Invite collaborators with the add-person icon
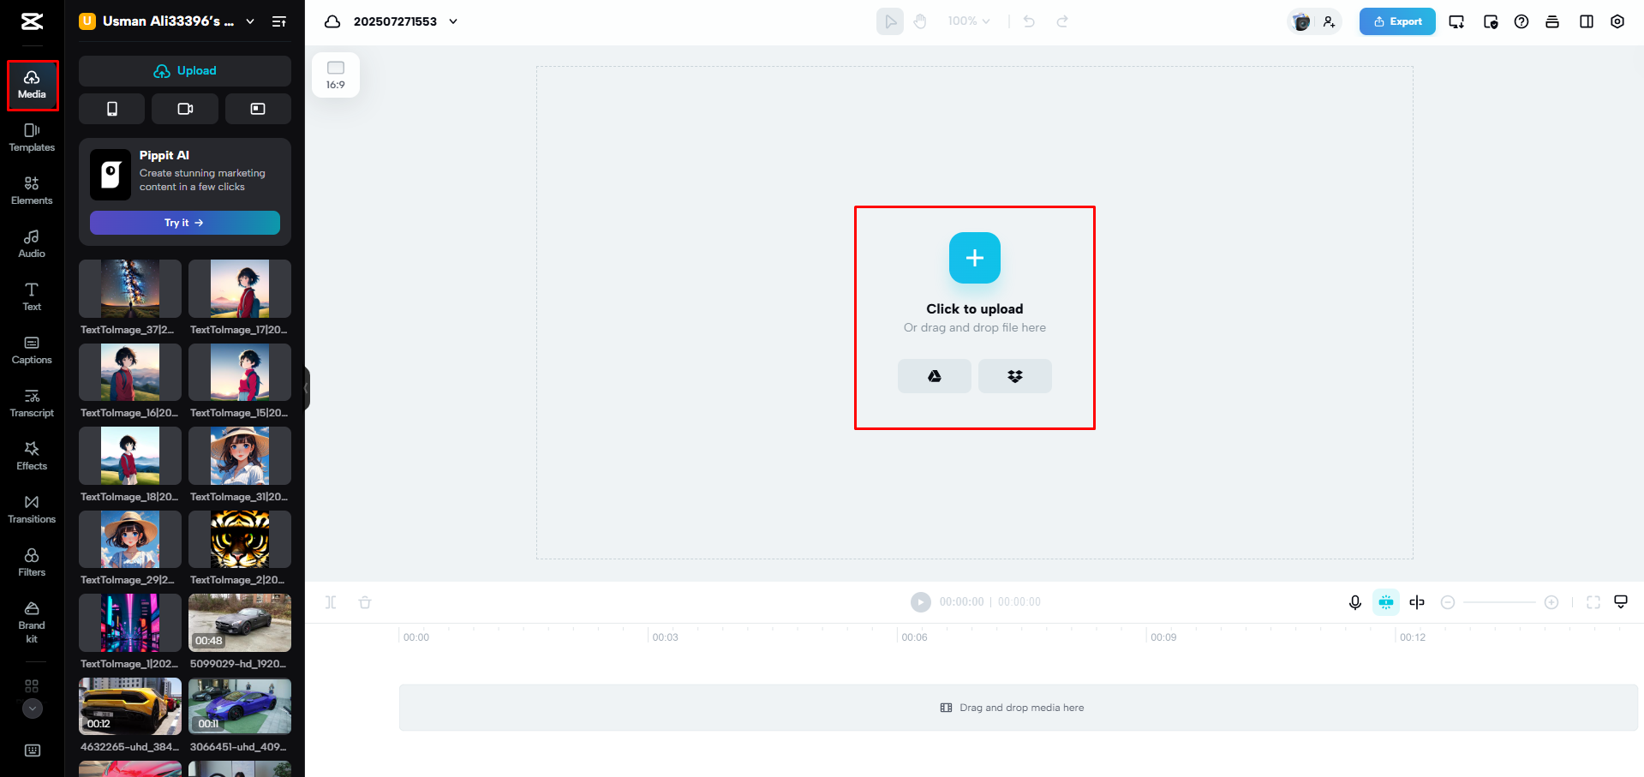The width and height of the screenshot is (1644, 777). tap(1329, 21)
